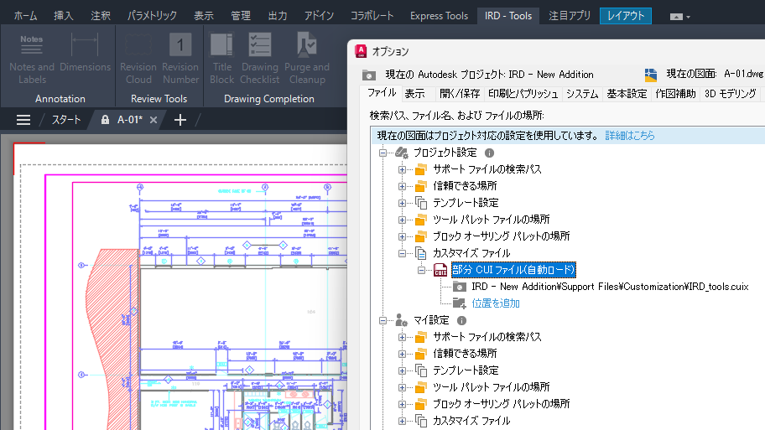Select the Revision Number tool

coord(180,59)
